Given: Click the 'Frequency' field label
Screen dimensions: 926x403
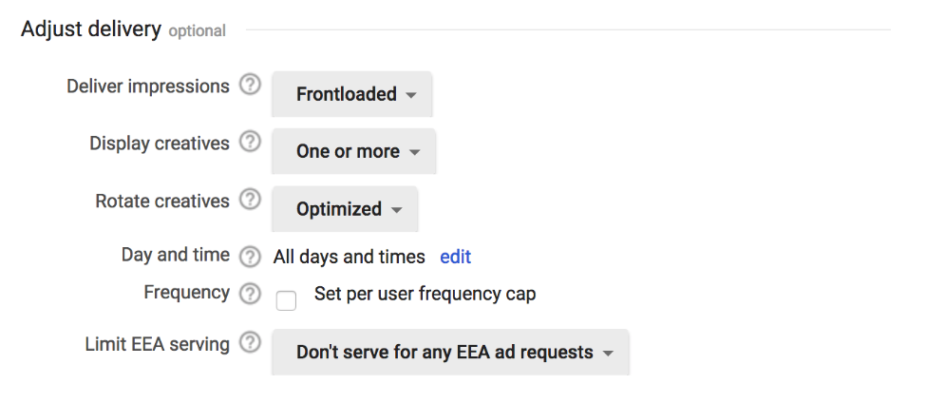Looking at the screenshot, I should click(x=186, y=293).
